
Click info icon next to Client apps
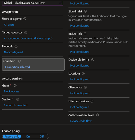[x=86, y=87]
